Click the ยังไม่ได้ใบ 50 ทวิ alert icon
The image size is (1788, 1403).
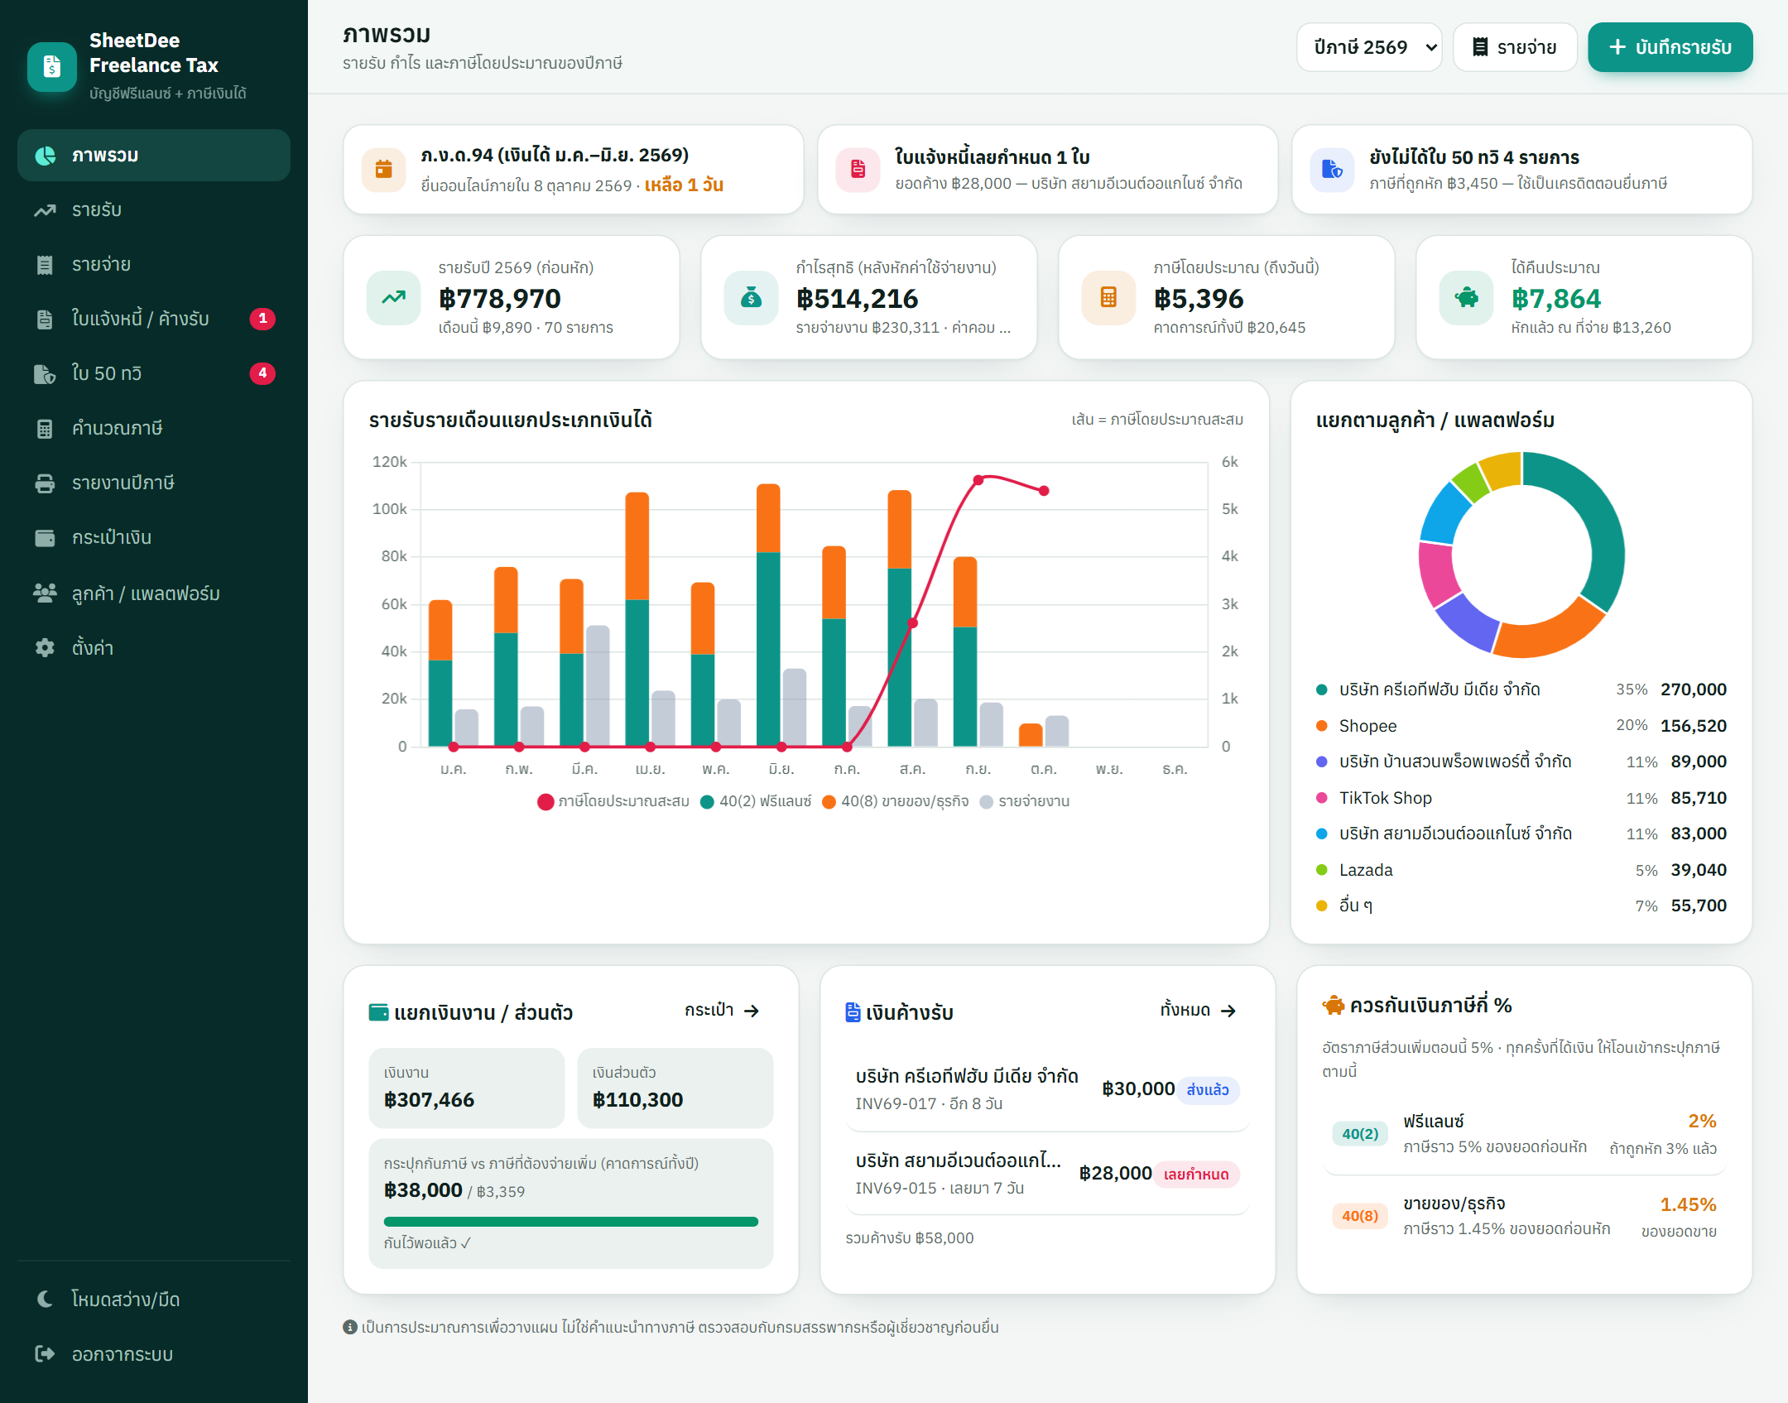[1332, 170]
